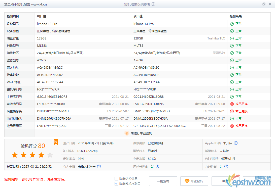
Task: Click red X icon in 液晶显示屏 row
Action: pyautogui.click(x=232, y=126)
